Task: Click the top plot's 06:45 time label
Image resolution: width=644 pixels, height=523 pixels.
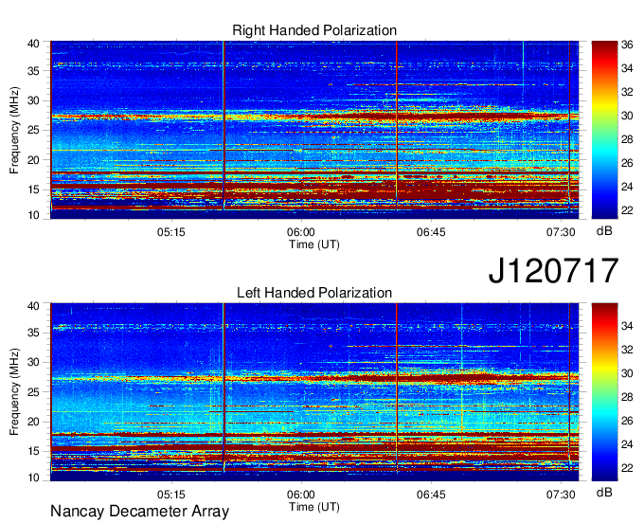Action: pyautogui.click(x=431, y=232)
